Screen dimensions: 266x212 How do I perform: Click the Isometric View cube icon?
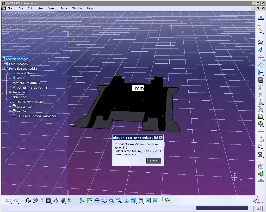pyautogui.click(x=133, y=201)
